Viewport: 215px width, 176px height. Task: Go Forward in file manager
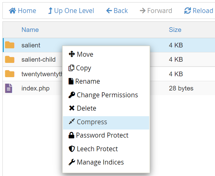(x=156, y=11)
